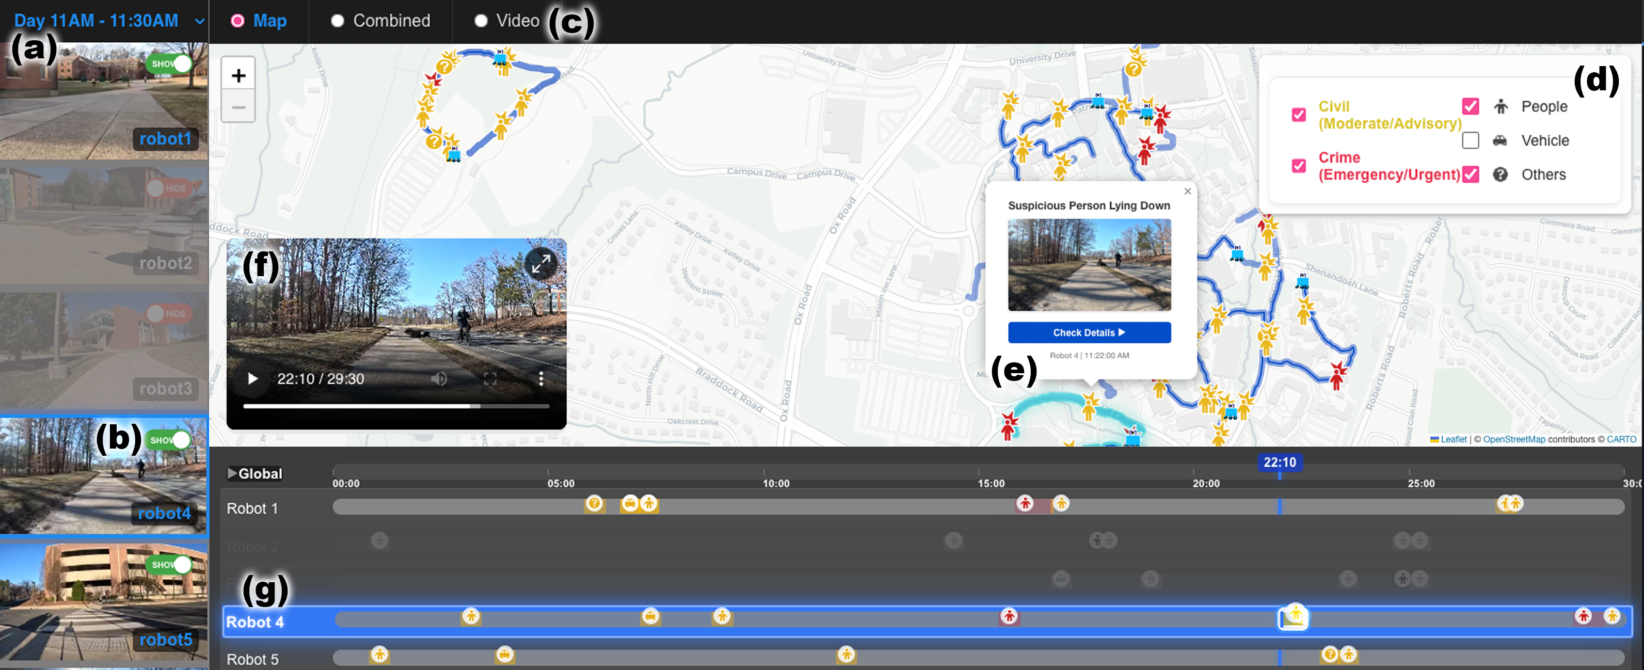Image resolution: width=1644 pixels, height=670 pixels.
Task: Enter video fullscreen mode
Action: click(x=489, y=379)
